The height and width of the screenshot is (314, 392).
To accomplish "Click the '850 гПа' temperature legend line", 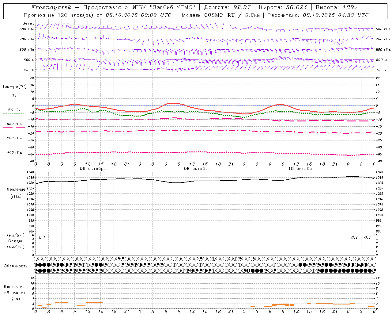I will (14, 127).
